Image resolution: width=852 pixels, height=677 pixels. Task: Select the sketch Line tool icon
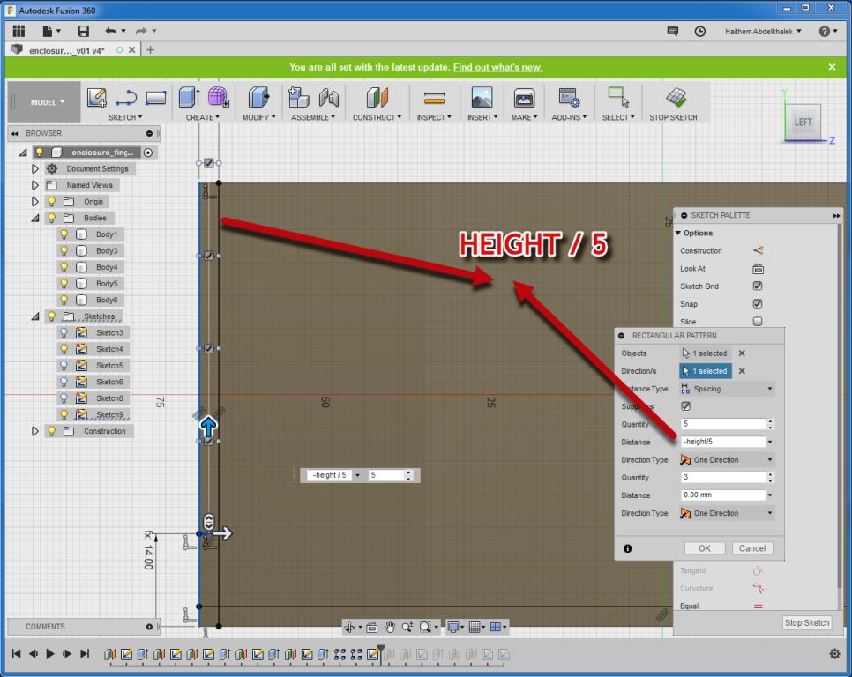click(126, 98)
